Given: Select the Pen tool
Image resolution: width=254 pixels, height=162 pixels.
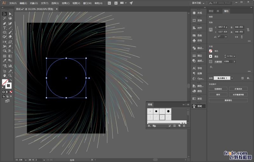Looking at the screenshot, I should pos(4,23).
